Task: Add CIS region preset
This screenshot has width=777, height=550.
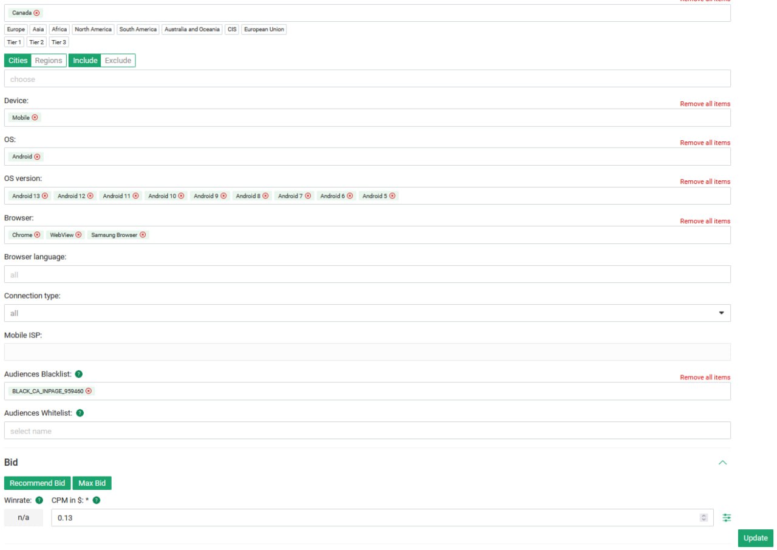Action: [232, 29]
